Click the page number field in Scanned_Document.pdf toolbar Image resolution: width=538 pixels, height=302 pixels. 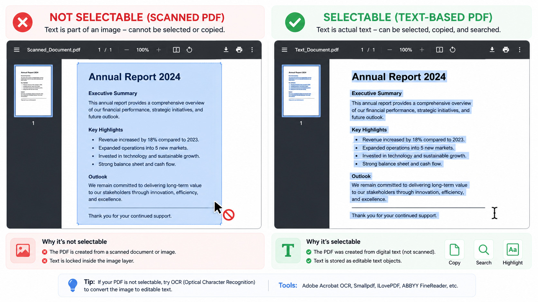tap(99, 50)
